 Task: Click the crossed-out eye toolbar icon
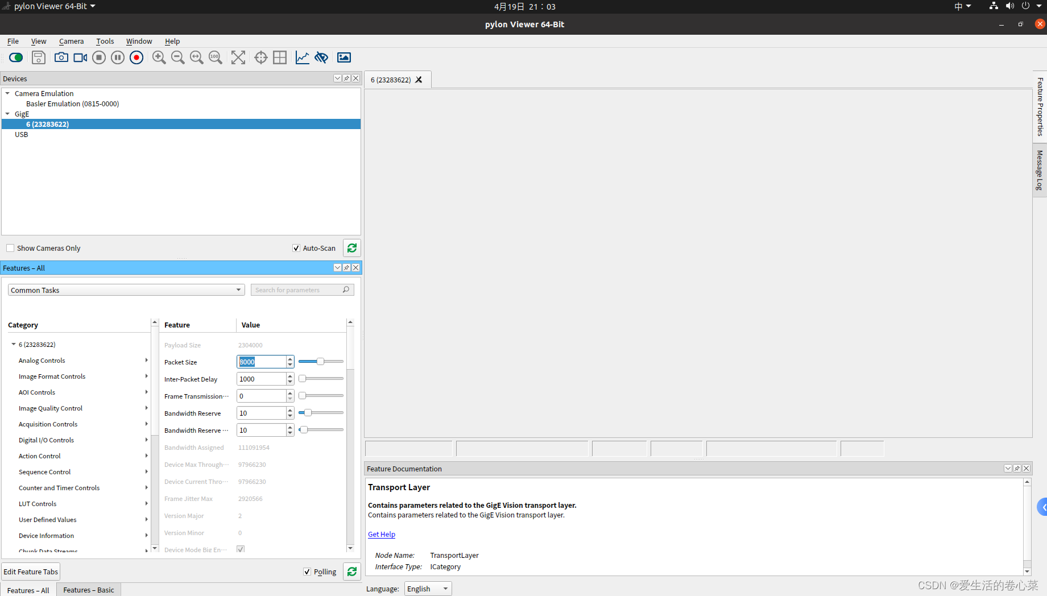[321, 57]
